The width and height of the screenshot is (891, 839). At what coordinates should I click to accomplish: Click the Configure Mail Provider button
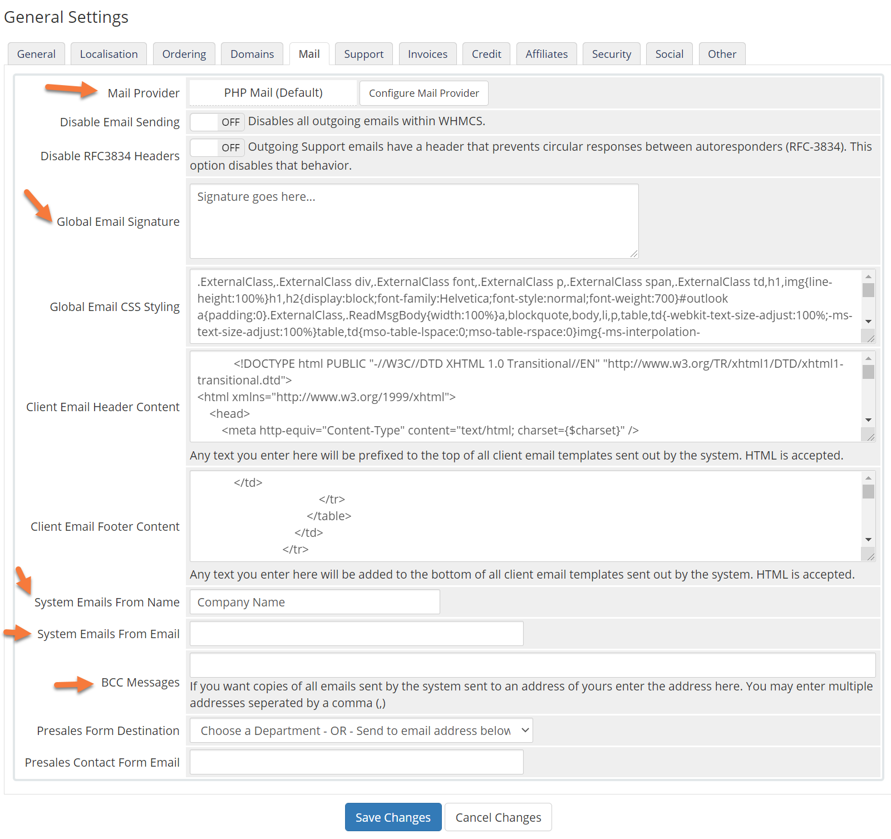click(424, 93)
